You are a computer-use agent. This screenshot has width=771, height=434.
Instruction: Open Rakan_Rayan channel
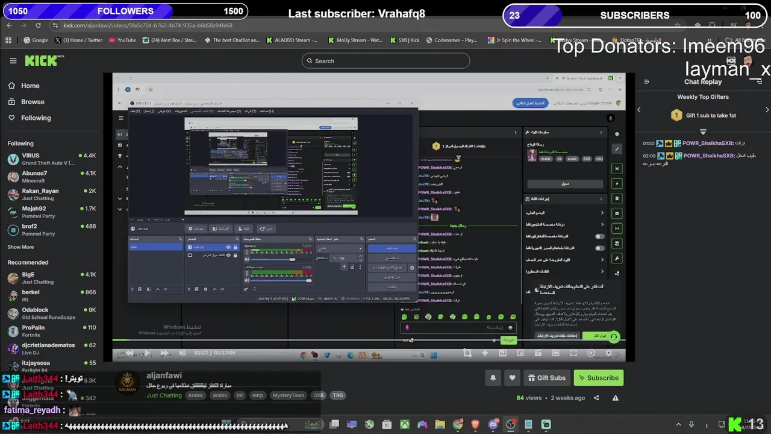tap(53, 194)
